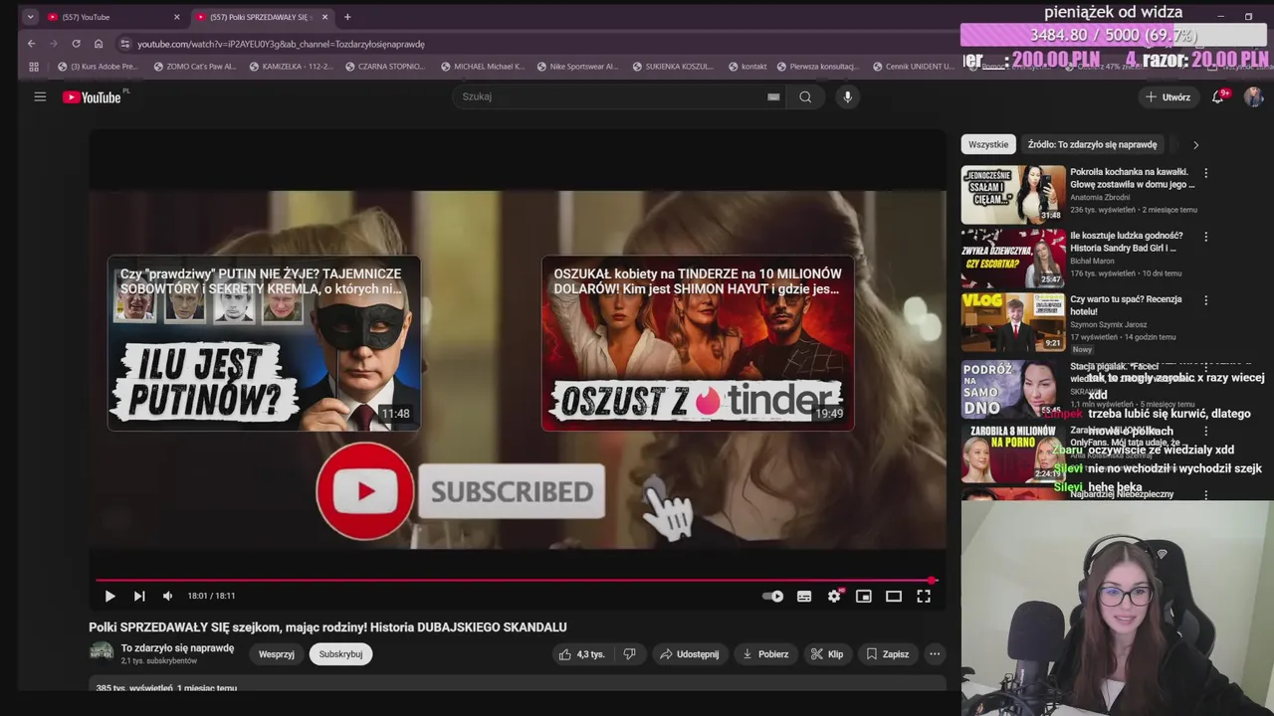
Task: Close the Polki SPRZEDAWAŁY SIĘ tab
Action: [324, 17]
